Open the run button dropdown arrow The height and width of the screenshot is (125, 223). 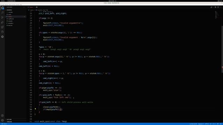click(213, 7)
